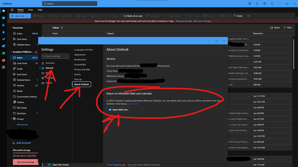This screenshot has height=167, width=298.
Task: Open Language and time settings
Action: coord(84,50)
